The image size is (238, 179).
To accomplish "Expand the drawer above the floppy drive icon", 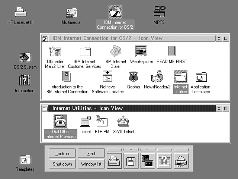I will click(x=131, y=150).
